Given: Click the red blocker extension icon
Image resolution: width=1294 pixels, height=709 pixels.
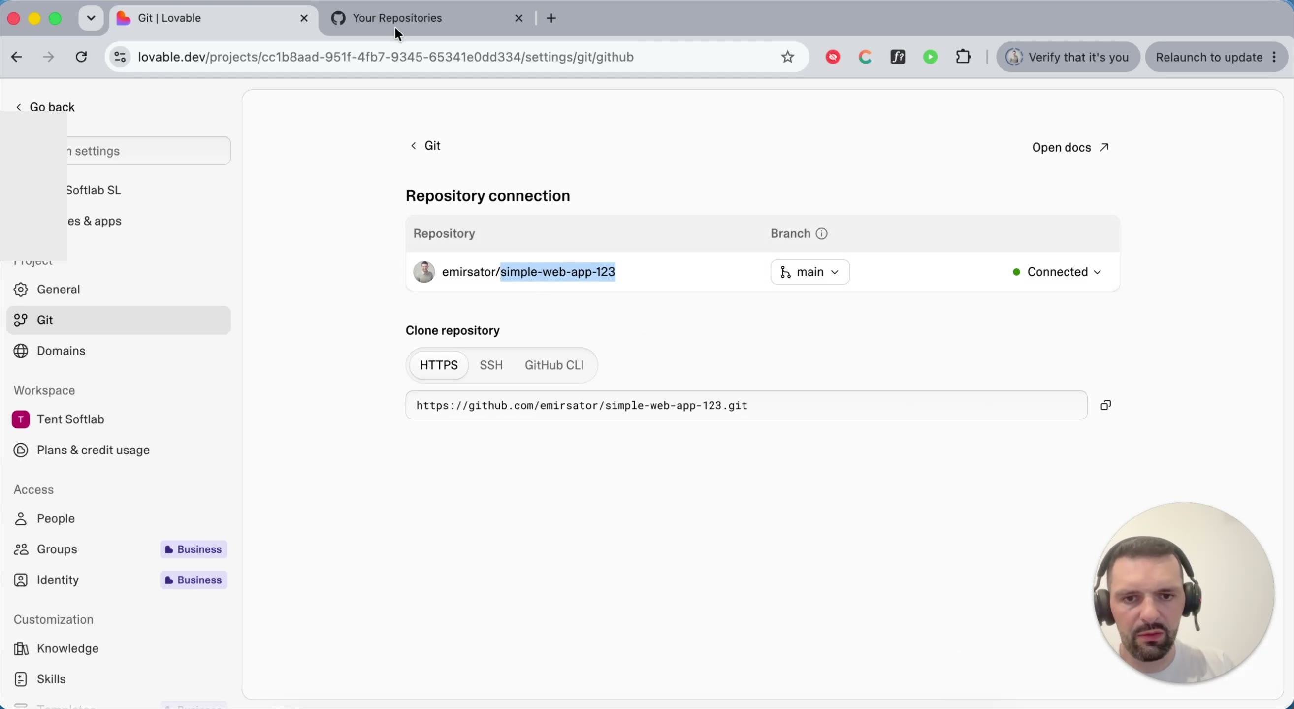Looking at the screenshot, I should pos(833,57).
